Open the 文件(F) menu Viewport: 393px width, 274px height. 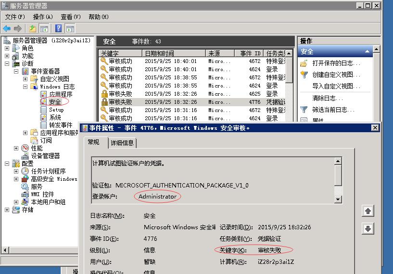click(x=15, y=17)
